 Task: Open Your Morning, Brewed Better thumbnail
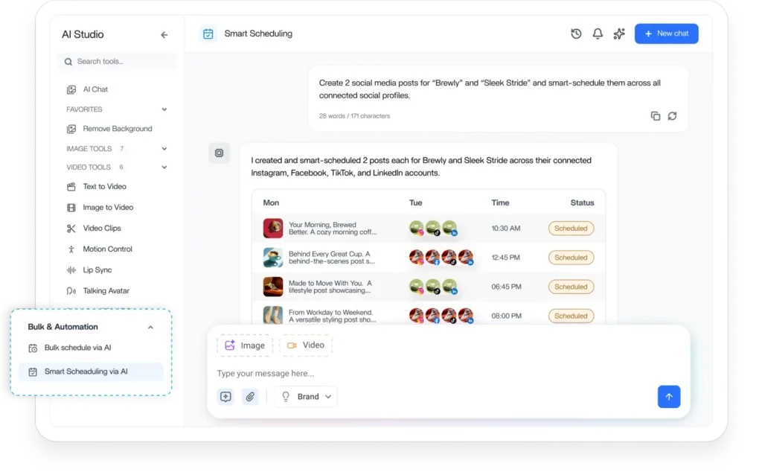click(272, 229)
